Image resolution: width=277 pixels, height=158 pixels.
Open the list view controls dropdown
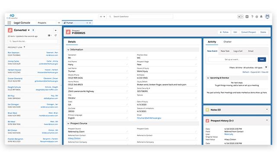[x=56, y=30]
